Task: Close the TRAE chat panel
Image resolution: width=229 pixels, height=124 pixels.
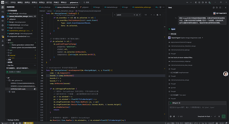Action: pos(226,7)
